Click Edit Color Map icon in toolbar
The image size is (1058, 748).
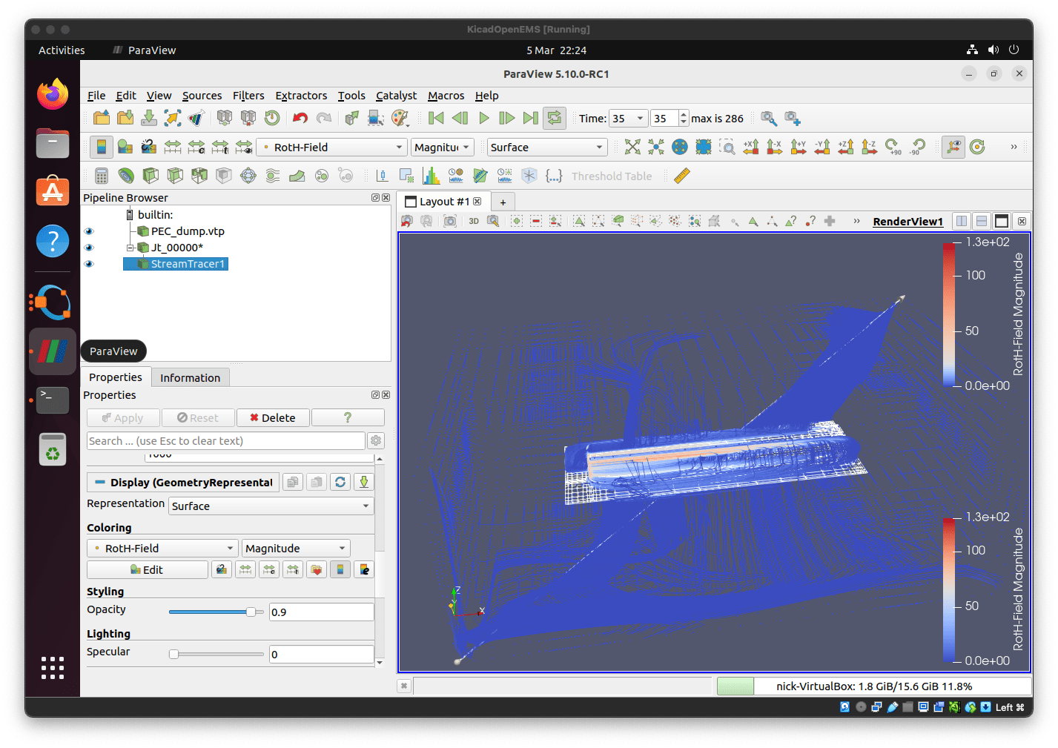click(125, 147)
